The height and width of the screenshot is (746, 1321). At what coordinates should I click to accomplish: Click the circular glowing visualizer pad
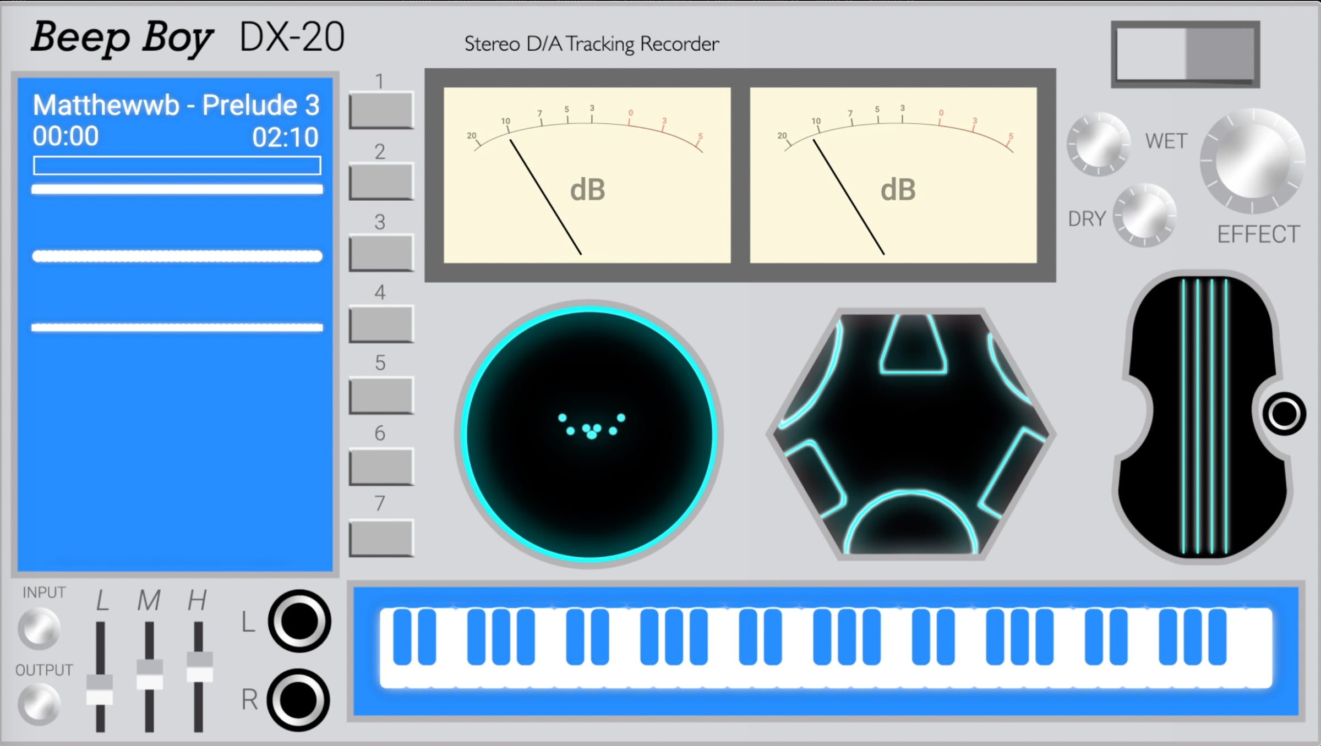point(589,434)
